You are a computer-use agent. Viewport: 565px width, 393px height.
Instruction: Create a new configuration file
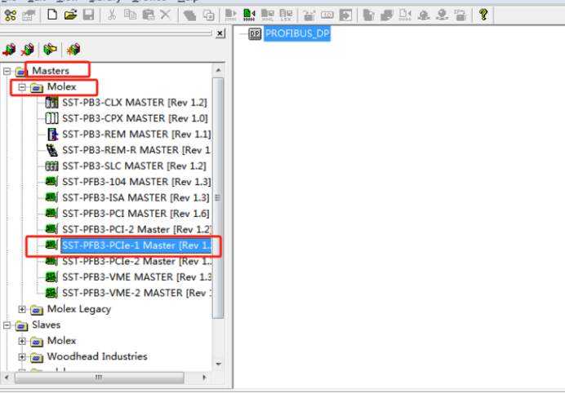(52, 15)
